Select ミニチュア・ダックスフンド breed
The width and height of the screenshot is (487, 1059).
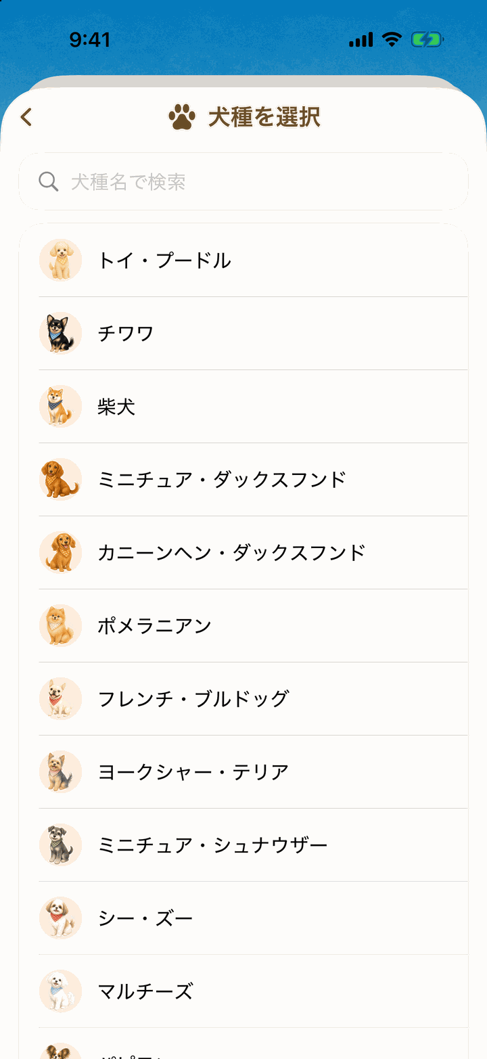243,479
